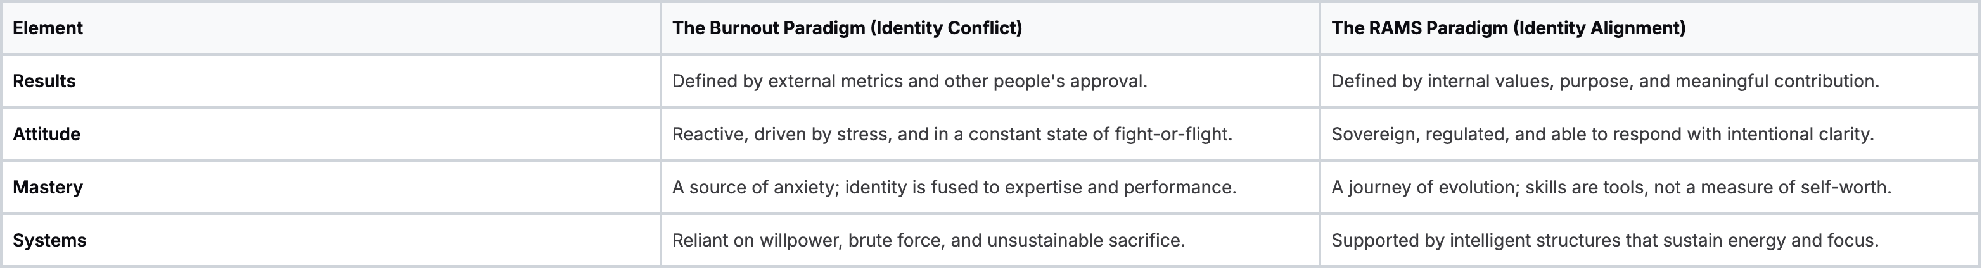Screen dimensions: 1982x268
Task: Select the "The RAMS Paradigm (Identity Alignment)" header
Action: click(x=1508, y=28)
